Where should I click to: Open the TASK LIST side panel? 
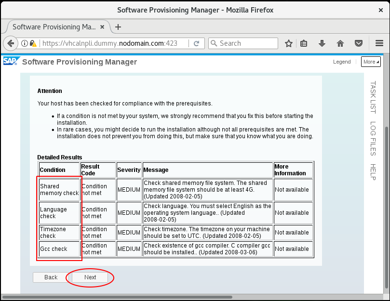tap(373, 97)
